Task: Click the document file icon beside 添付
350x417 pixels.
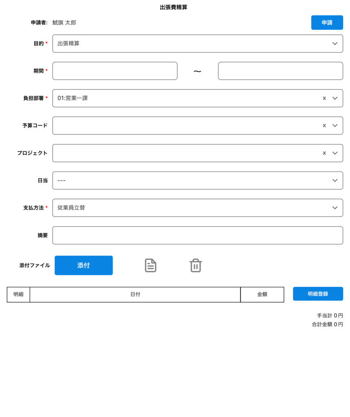Action: [x=150, y=266]
